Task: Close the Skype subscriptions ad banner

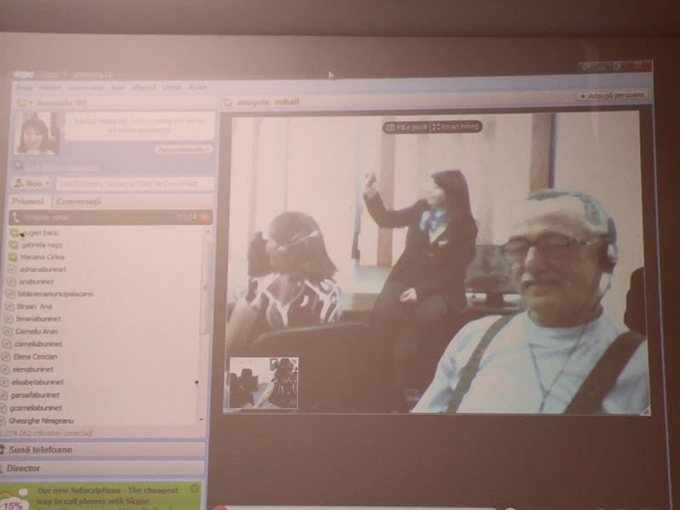Action: pyautogui.click(x=195, y=489)
